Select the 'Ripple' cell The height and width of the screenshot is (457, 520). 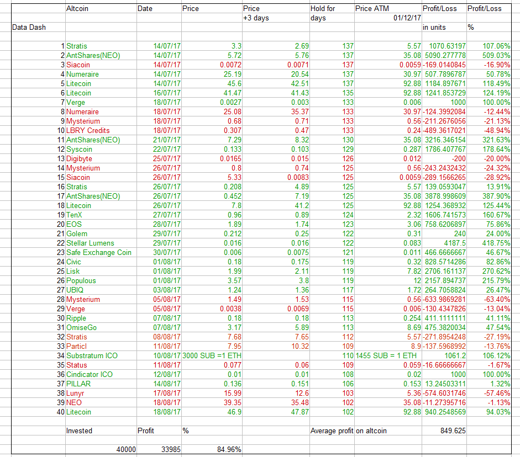pos(101,318)
